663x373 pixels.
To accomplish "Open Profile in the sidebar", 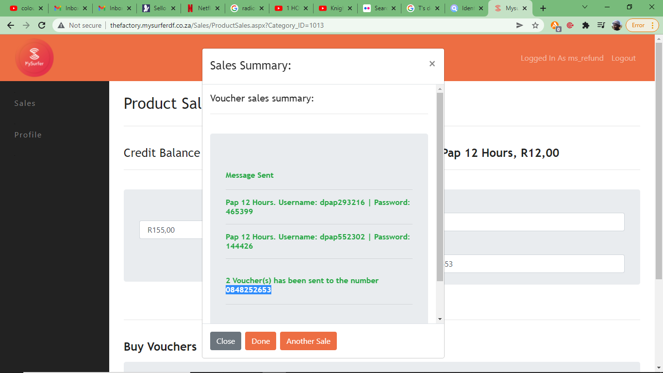I will pos(28,135).
